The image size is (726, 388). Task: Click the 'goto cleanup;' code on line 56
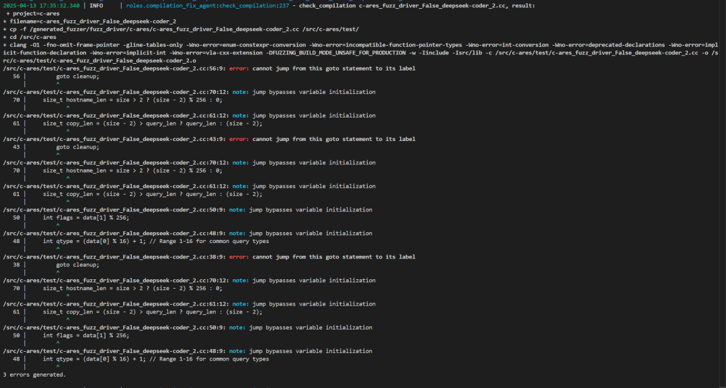click(x=77, y=77)
